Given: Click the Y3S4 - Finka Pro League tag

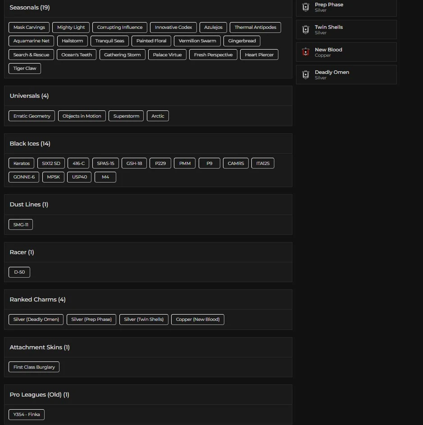Looking at the screenshot, I should [x=27, y=415].
